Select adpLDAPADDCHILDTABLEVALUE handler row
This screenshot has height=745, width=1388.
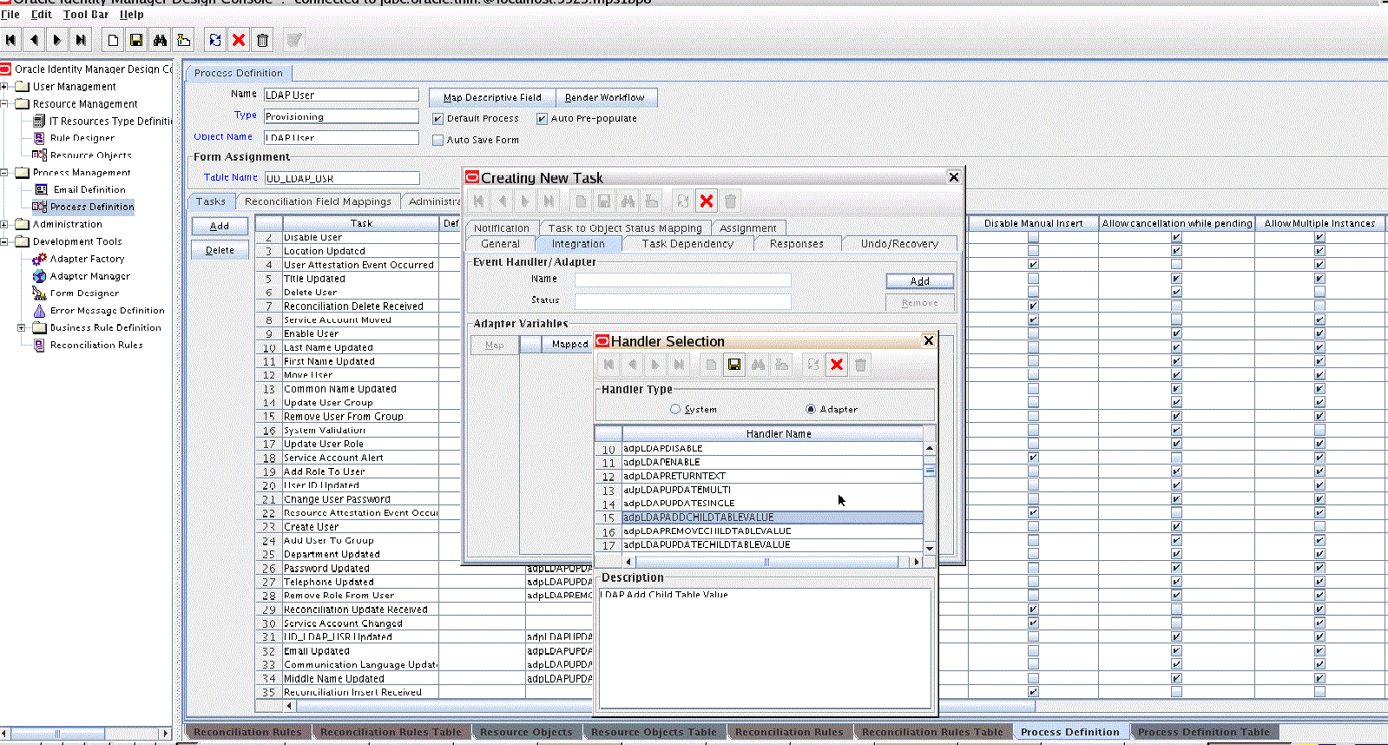[x=772, y=518]
